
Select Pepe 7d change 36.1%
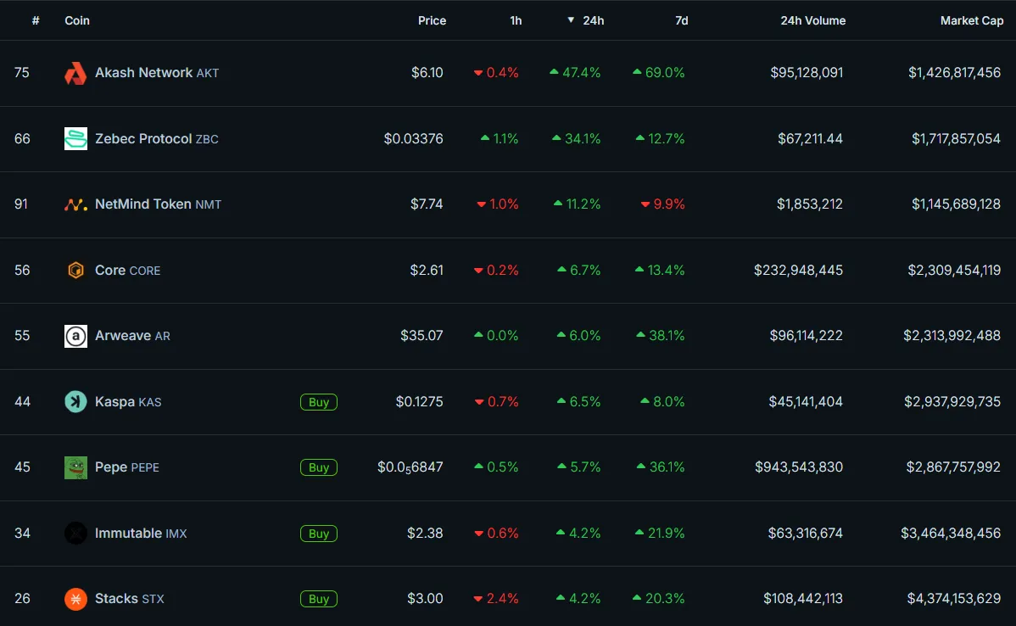tap(661, 467)
